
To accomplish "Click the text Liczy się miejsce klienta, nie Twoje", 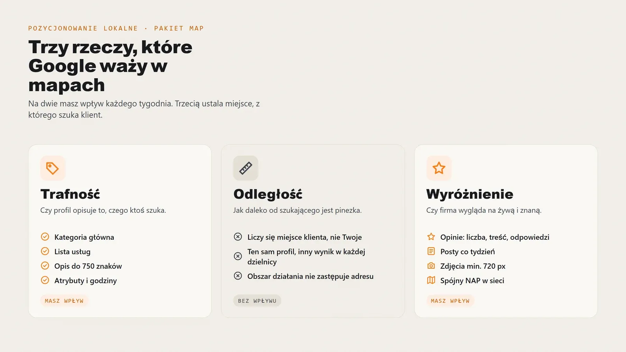I will pos(305,237).
